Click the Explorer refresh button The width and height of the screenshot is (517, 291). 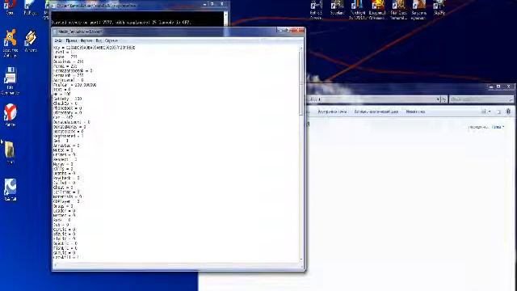[444, 99]
